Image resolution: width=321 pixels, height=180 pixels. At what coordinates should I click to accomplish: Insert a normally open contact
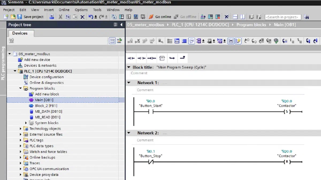(x=131, y=58)
